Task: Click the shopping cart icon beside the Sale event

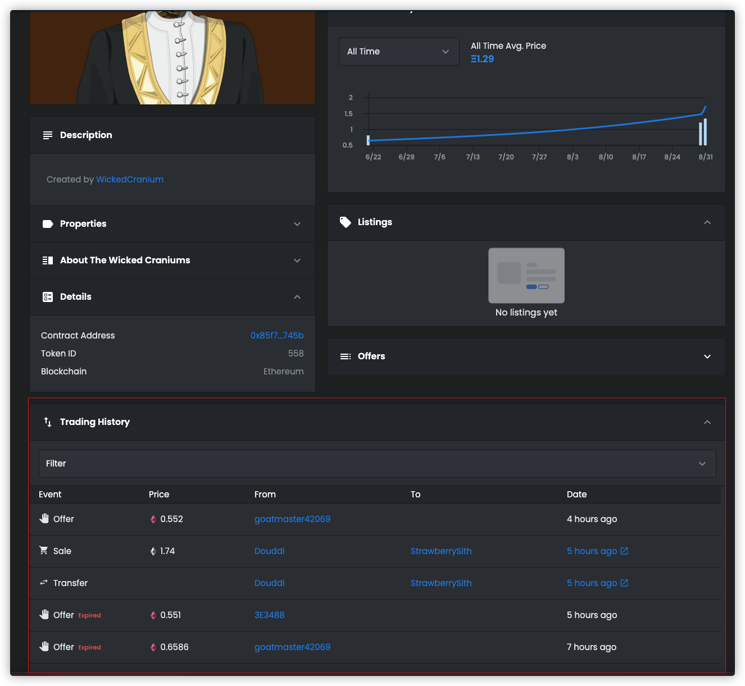Action: (44, 551)
